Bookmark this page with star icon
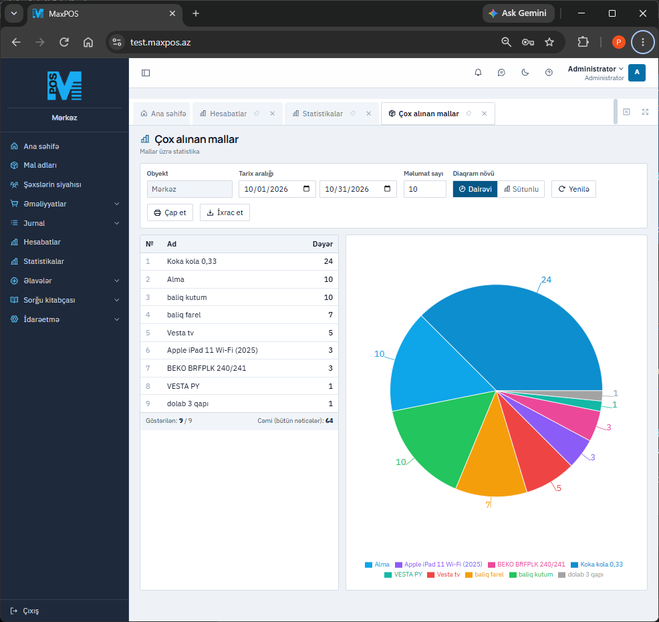 point(549,42)
